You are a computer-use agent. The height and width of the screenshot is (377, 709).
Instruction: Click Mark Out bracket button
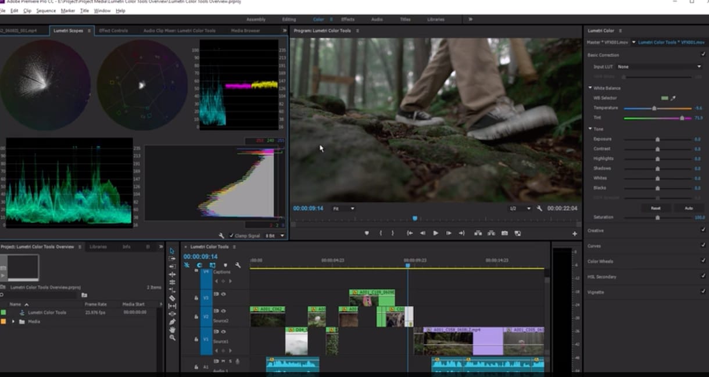pos(393,233)
